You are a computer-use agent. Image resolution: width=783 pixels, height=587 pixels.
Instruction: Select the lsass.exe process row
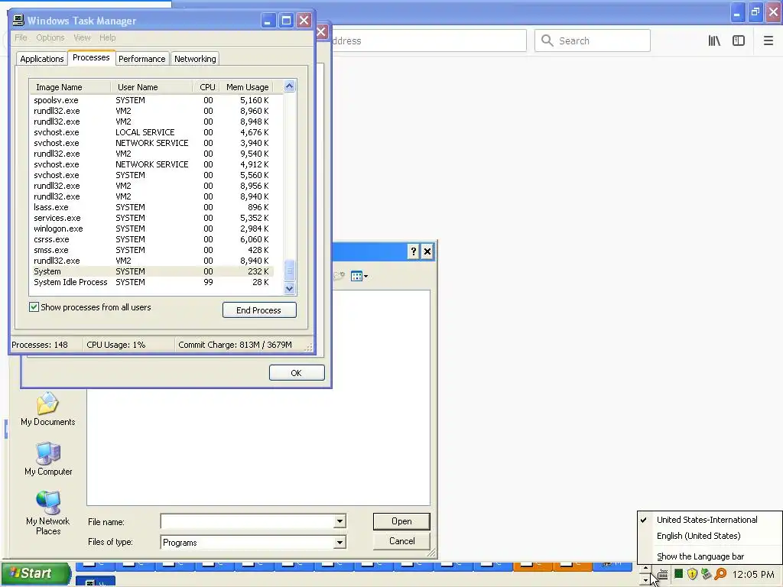tap(151, 207)
